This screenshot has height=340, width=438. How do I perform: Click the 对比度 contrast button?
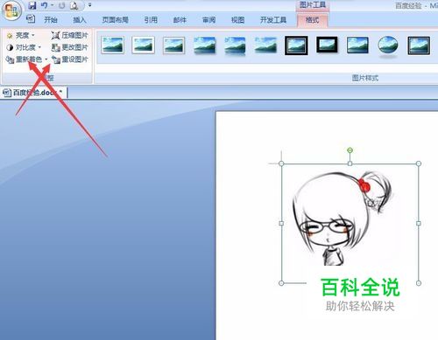coord(24,47)
